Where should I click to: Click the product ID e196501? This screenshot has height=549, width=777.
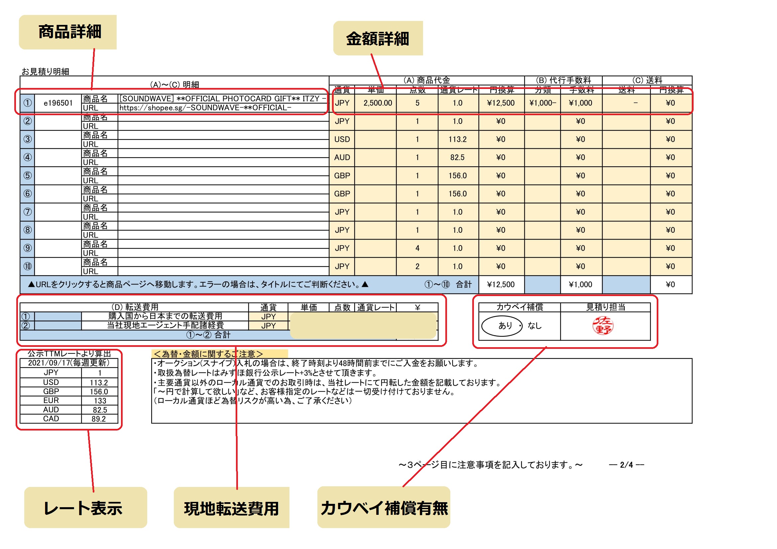pyautogui.click(x=58, y=103)
